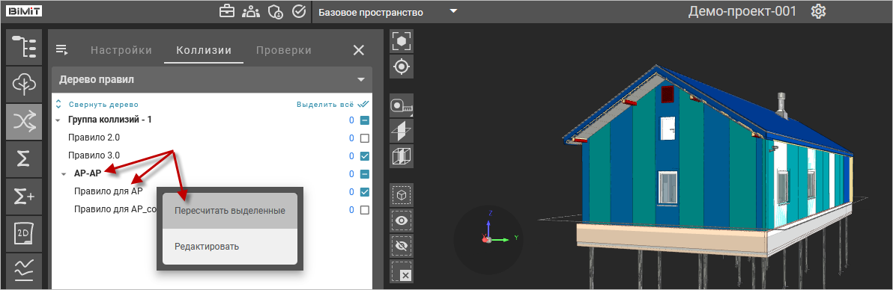Toggle the АР-АР group checkbox
893x290 pixels.
point(365,174)
